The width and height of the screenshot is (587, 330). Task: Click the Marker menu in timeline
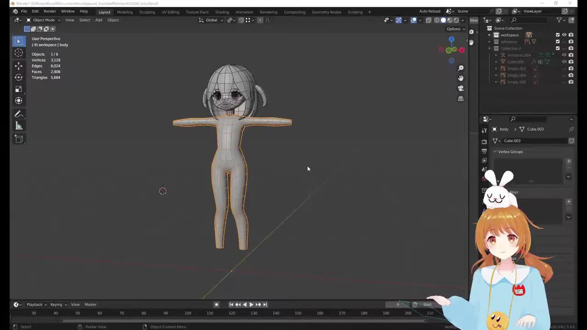click(x=90, y=304)
